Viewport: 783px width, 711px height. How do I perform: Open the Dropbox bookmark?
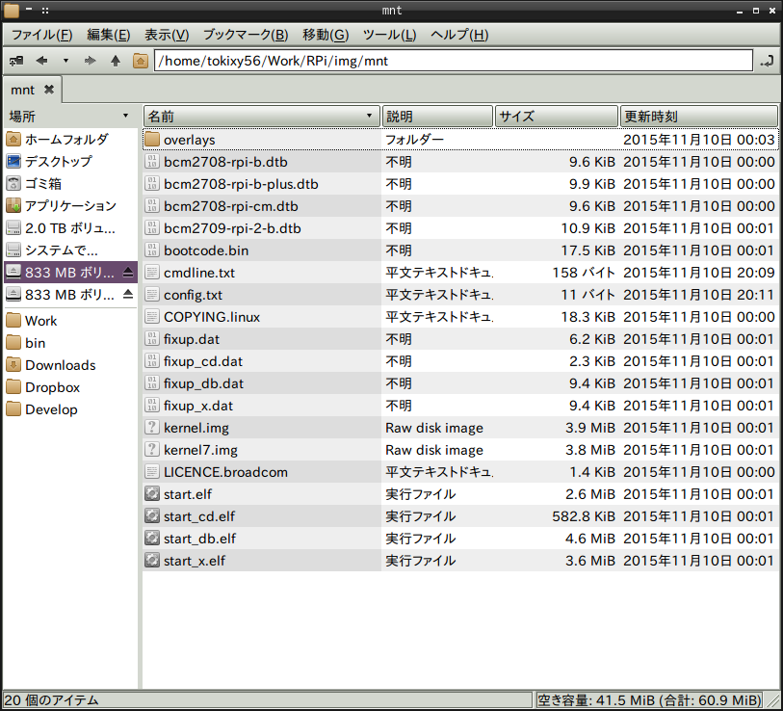70,387
